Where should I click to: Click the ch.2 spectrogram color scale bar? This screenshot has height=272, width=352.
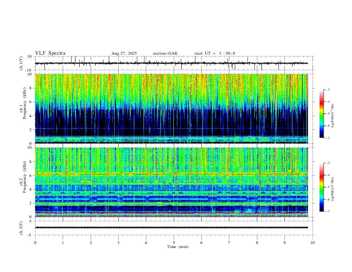(x=321, y=187)
